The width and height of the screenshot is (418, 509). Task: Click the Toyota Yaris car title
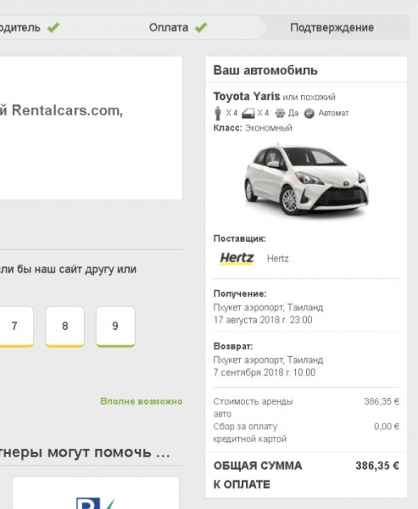(x=247, y=97)
